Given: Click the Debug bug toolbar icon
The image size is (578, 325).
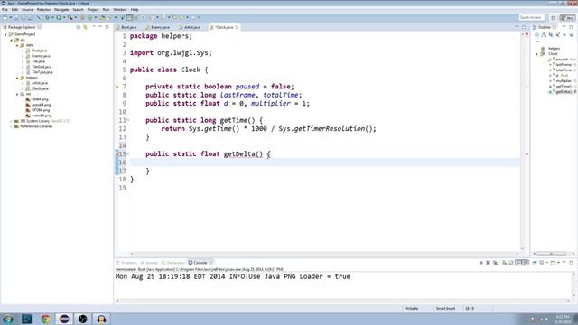Looking at the screenshot, I should (x=47, y=18).
